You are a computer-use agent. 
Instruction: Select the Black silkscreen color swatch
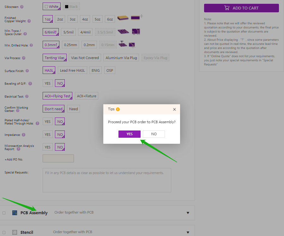coord(66,7)
